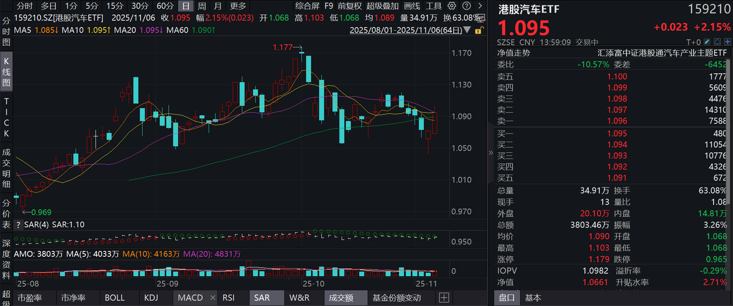Click the pencil edit icon beside T+0
Viewport: 733px width, 306px height.
(707, 42)
